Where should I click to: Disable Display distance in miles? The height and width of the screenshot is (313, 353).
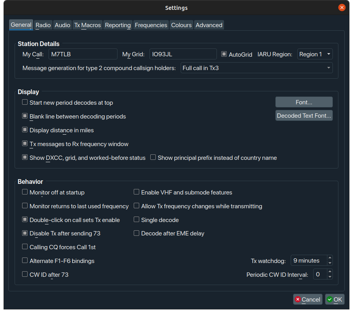[x=25, y=130]
